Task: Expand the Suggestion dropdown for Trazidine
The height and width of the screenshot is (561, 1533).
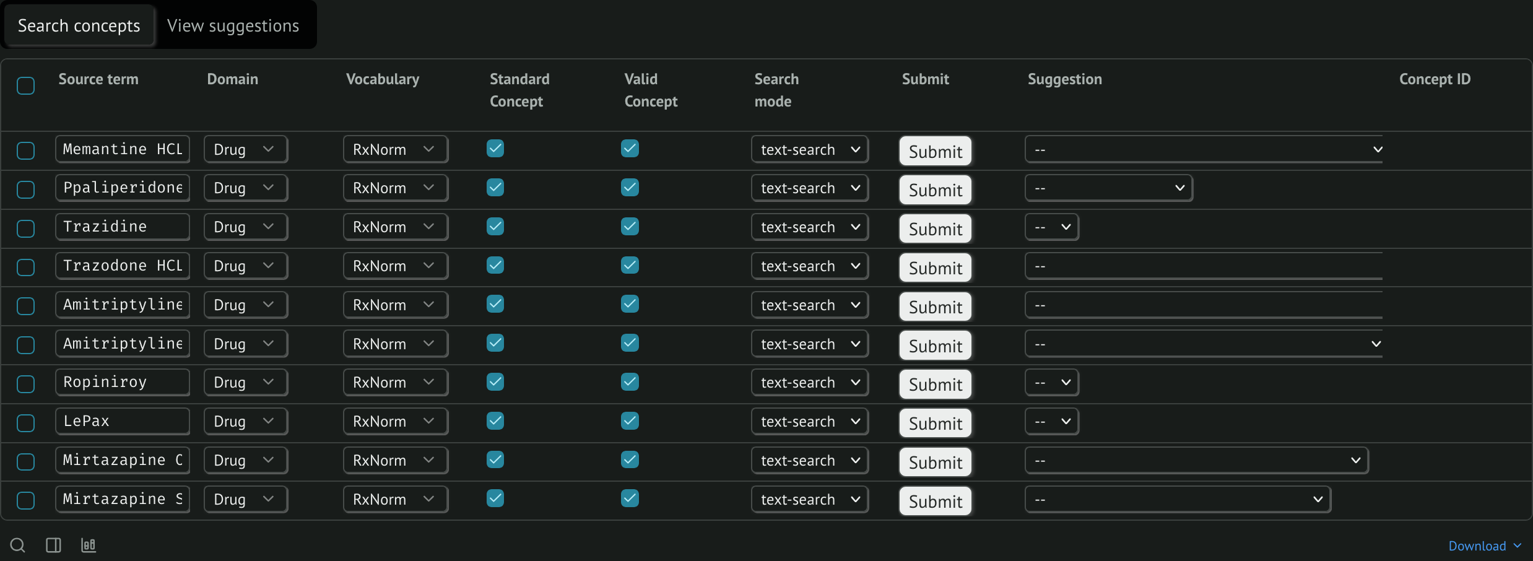Action: click(1051, 227)
